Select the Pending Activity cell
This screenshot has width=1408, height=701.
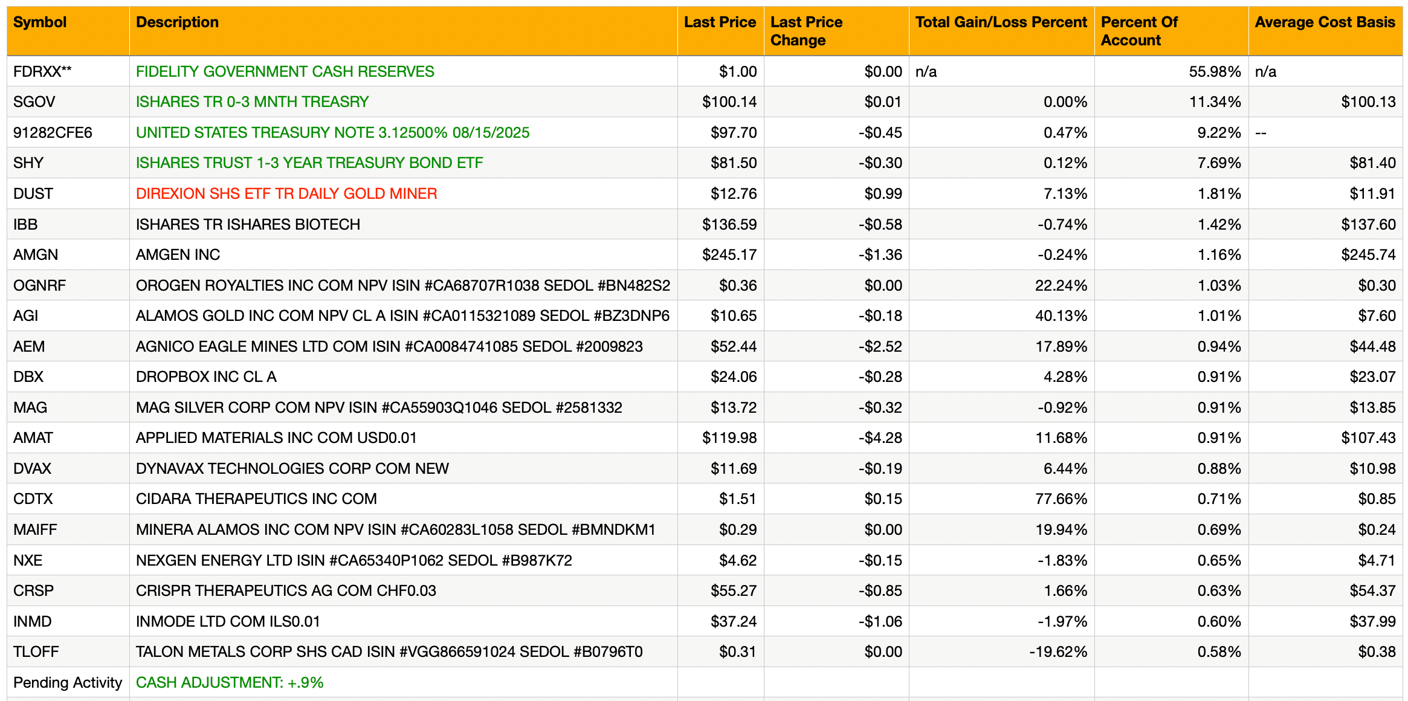pos(68,682)
